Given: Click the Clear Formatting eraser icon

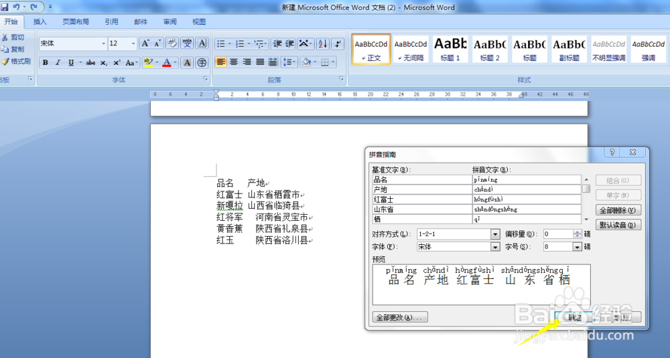Looking at the screenshot, I should (x=172, y=43).
